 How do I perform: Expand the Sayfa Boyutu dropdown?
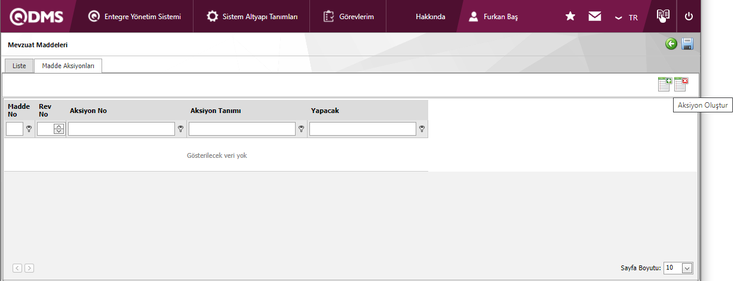[x=687, y=268]
